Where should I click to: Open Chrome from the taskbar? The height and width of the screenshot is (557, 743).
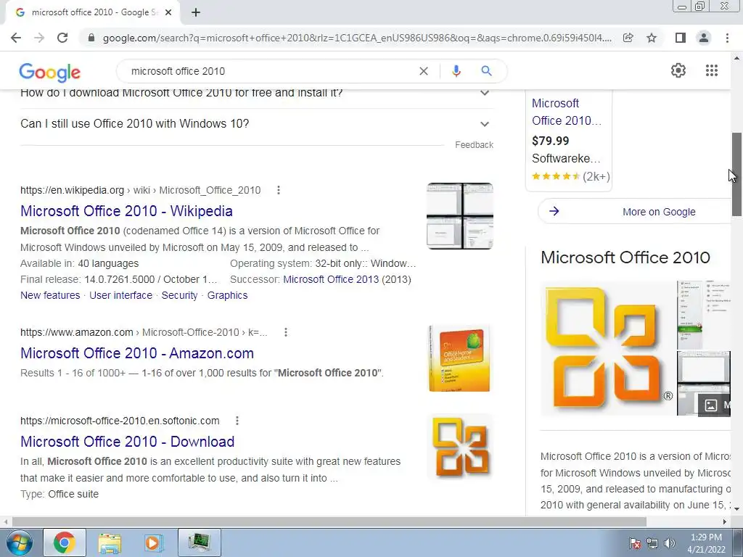point(65,542)
